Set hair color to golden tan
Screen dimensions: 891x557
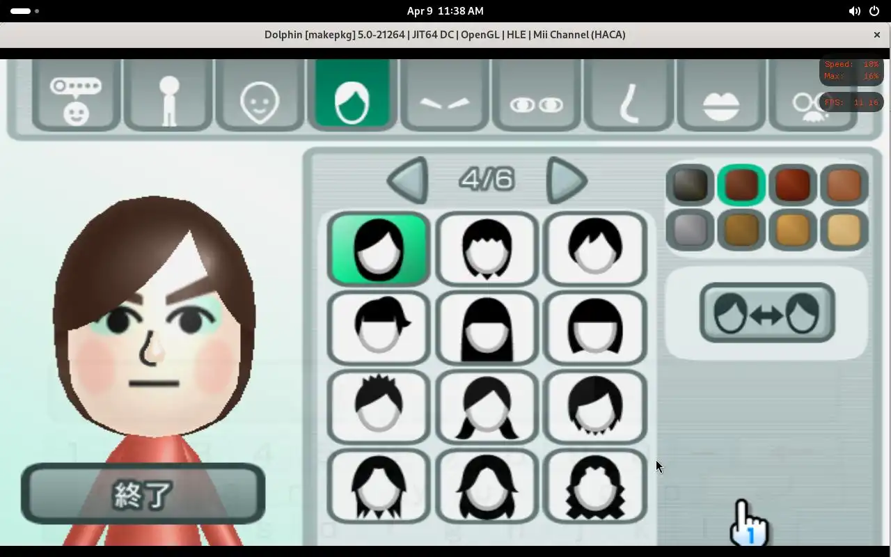tap(793, 230)
